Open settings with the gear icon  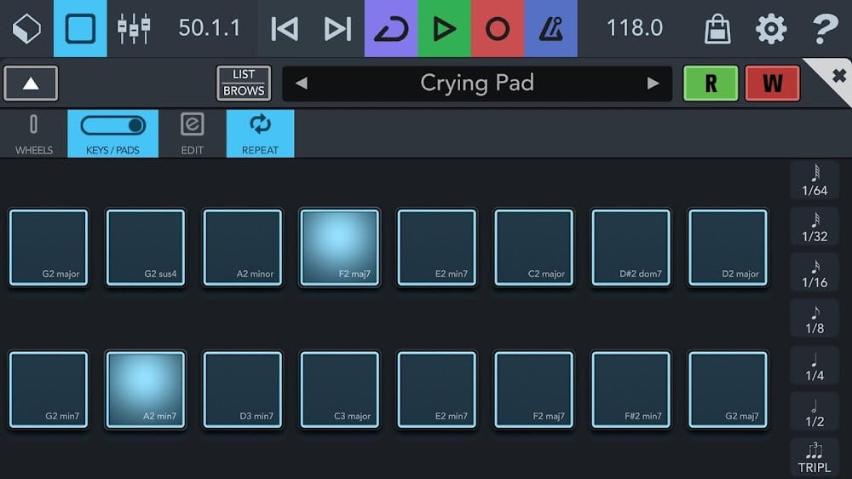pos(771,29)
